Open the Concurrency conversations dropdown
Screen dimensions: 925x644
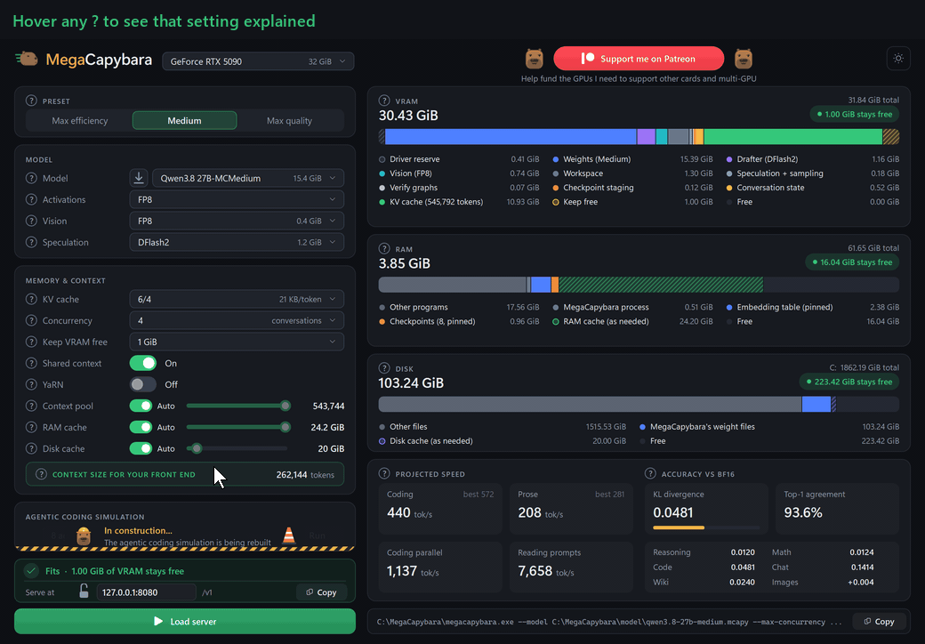pyautogui.click(x=237, y=320)
